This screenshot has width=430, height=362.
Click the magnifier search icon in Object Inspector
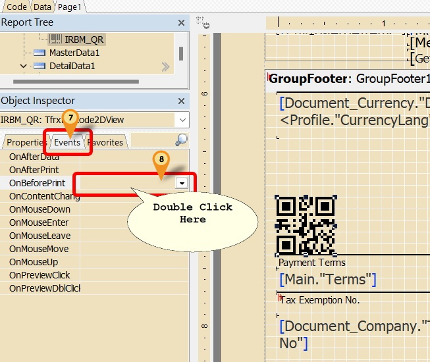pyautogui.click(x=181, y=140)
